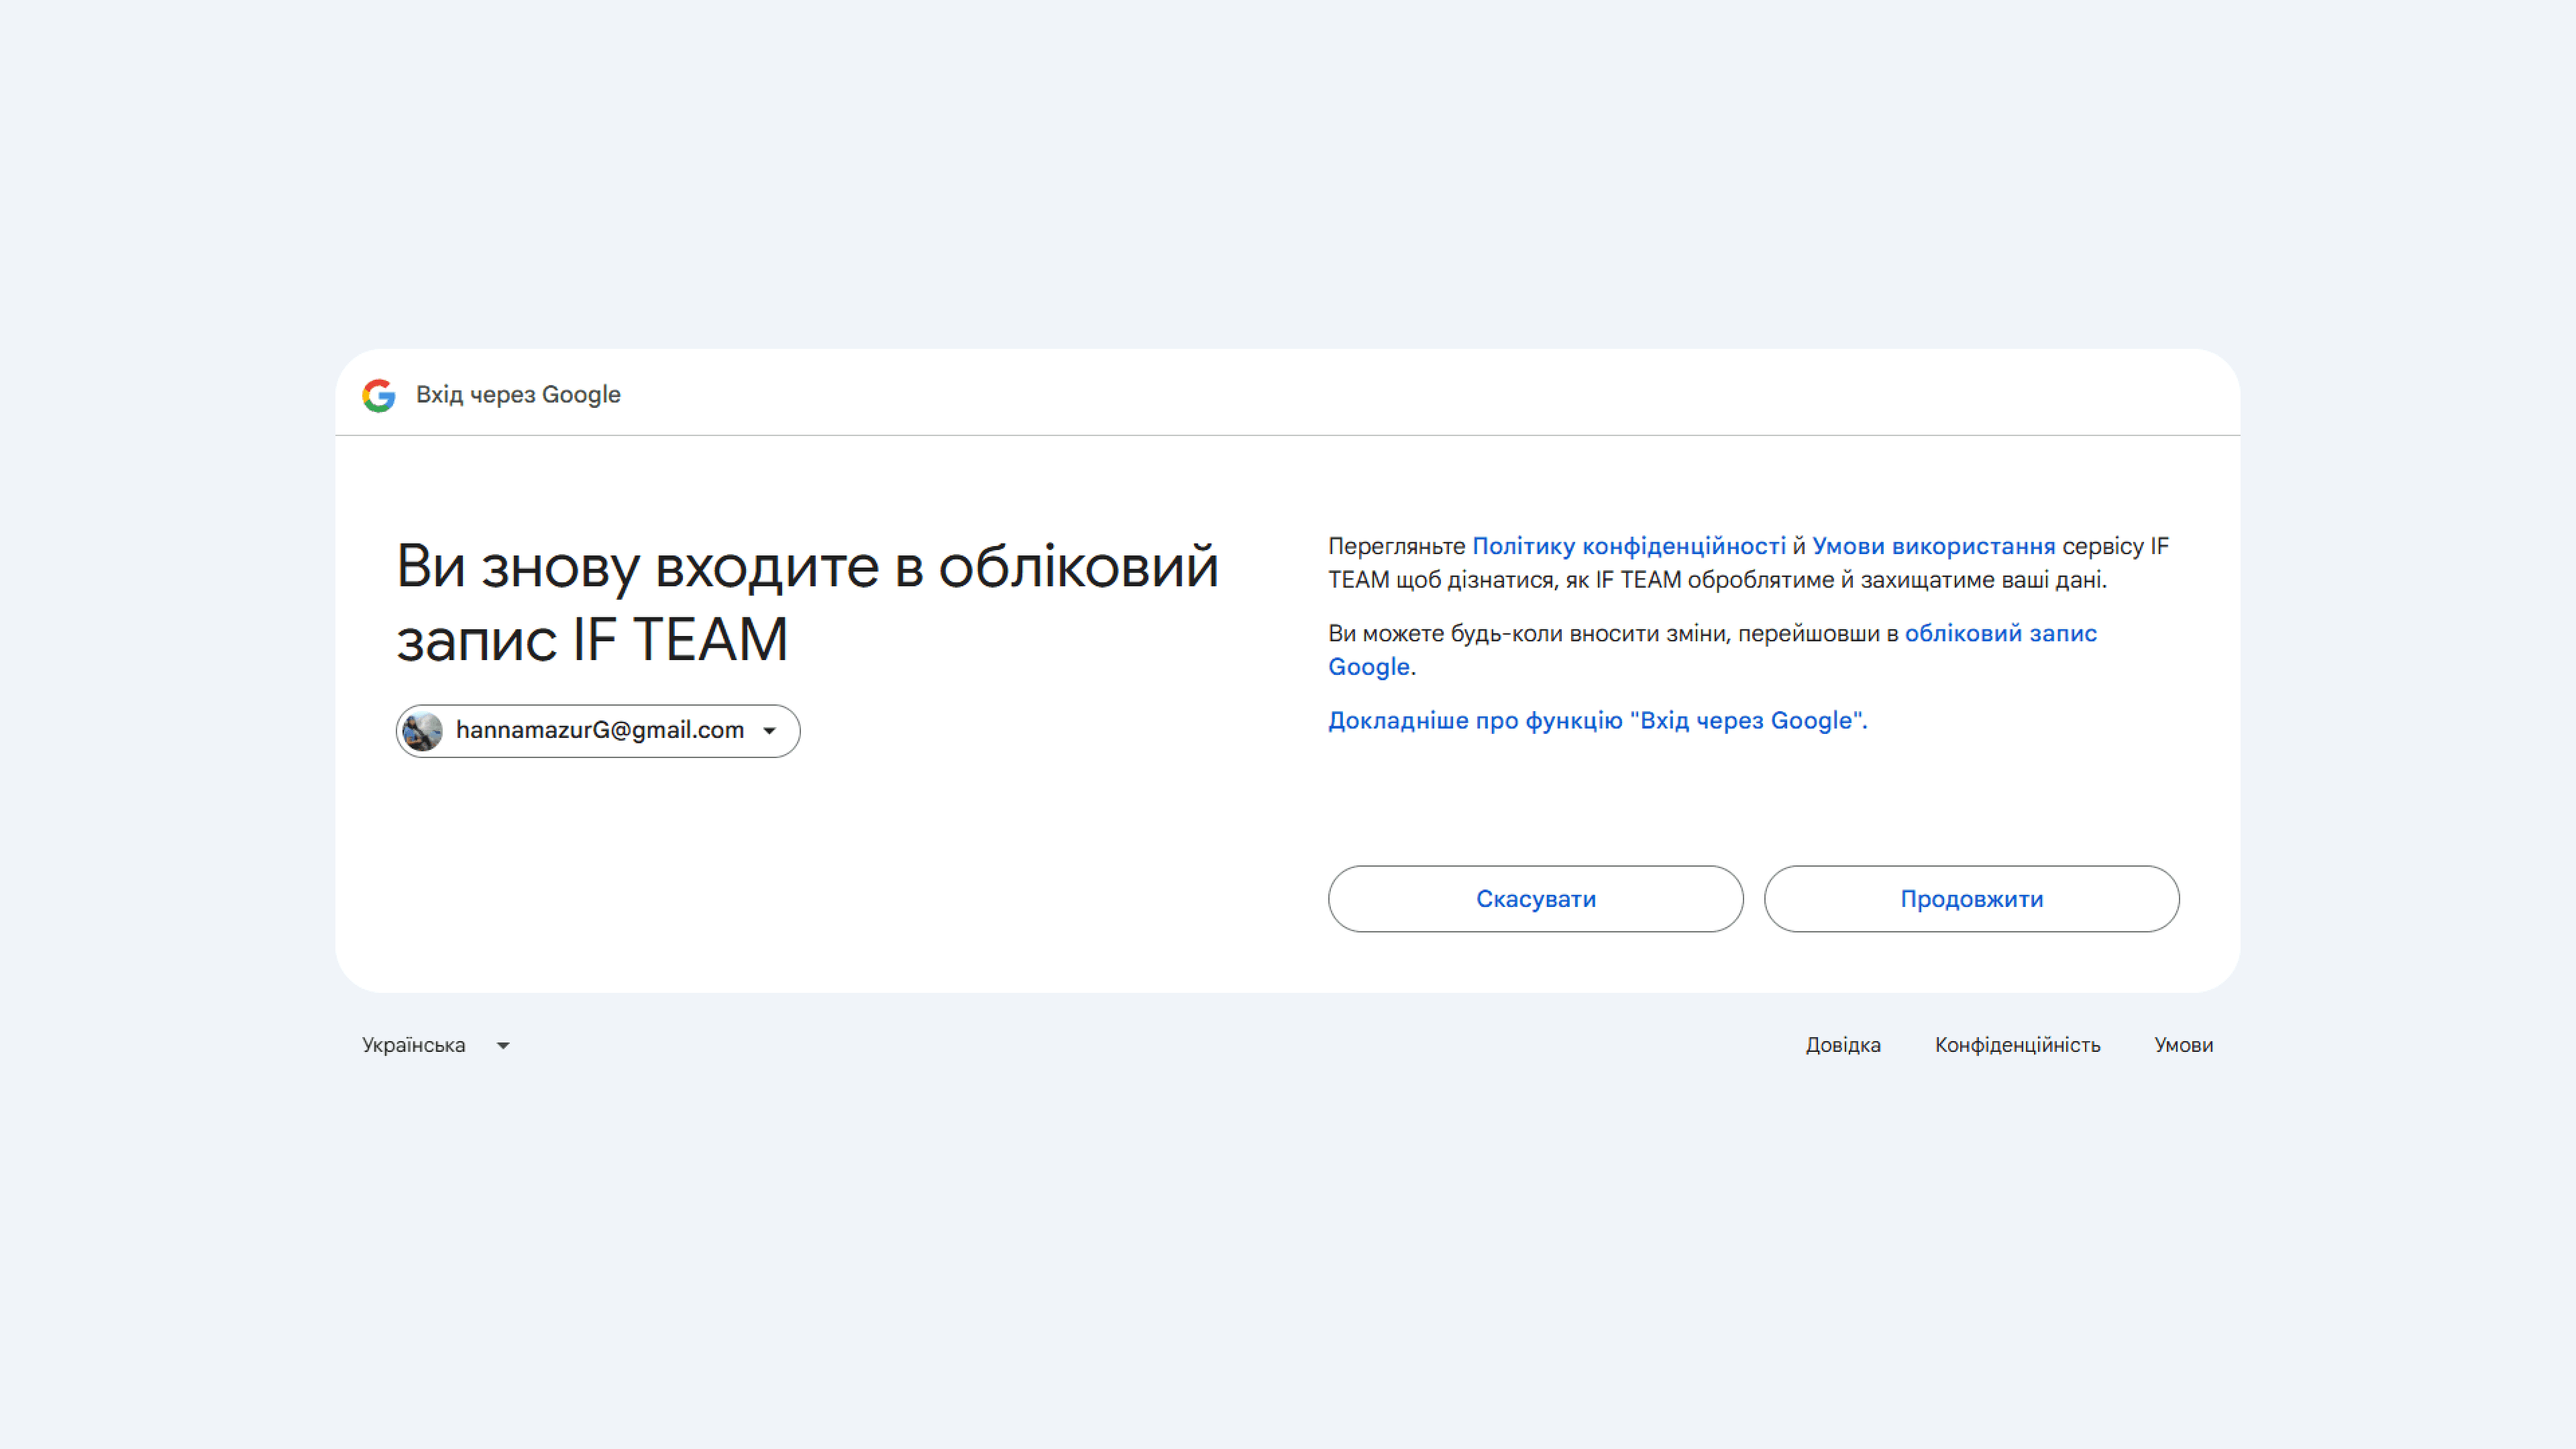Open the Умови використання link
This screenshot has height=1449, width=2576.
click(x=1934, y=546)
